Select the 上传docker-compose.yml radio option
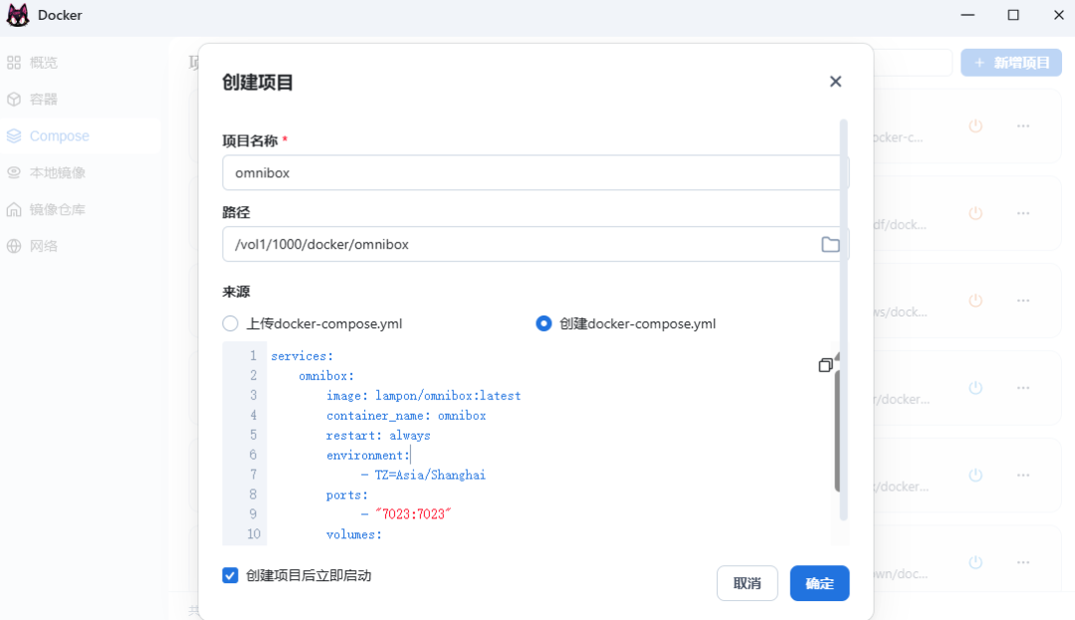Image resolution: width=1075 pixels, height=620 pixels. coord(230,322)
